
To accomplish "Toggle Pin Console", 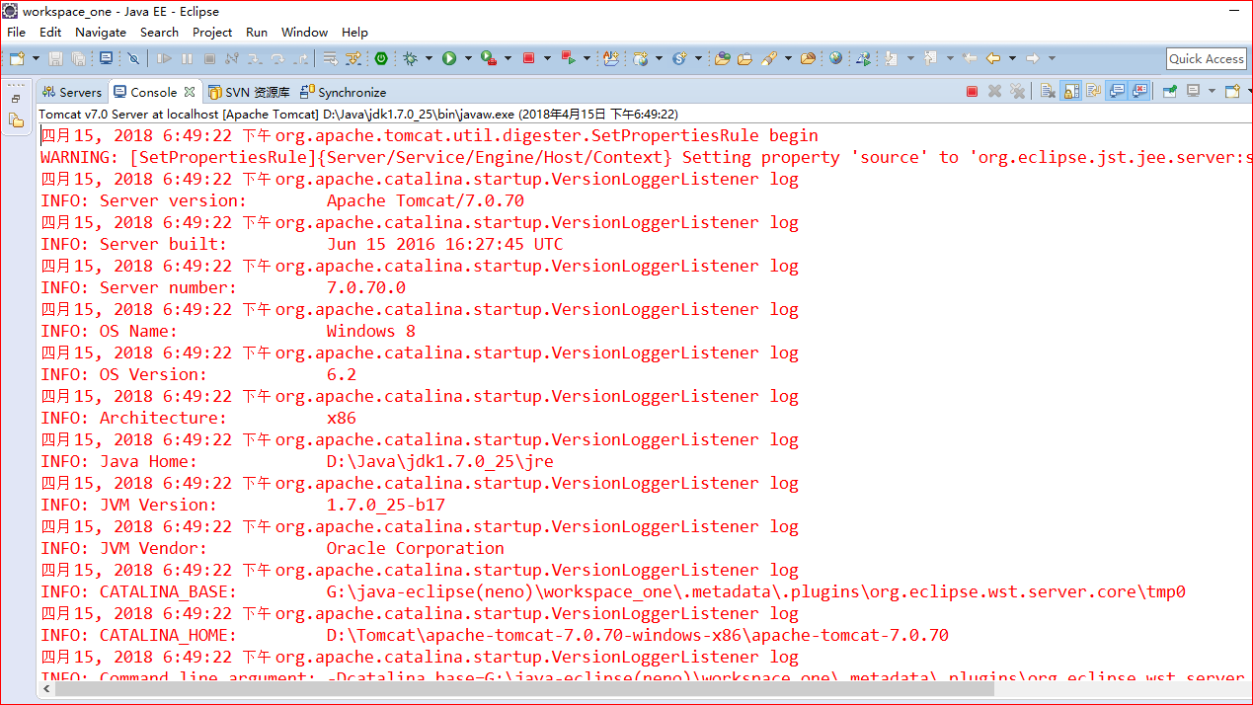I will click(1169, 91).
